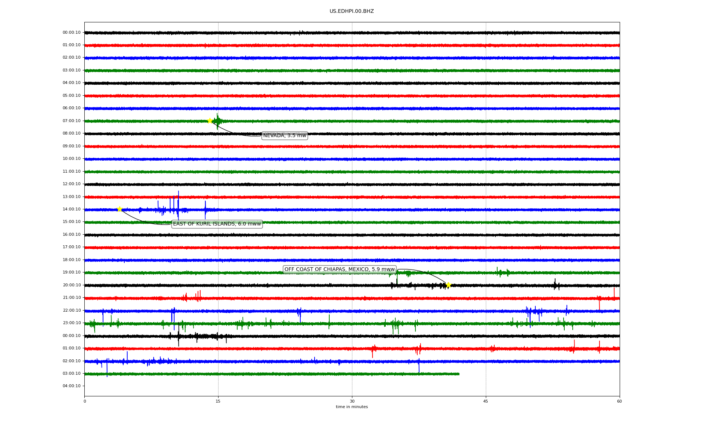
Task: Click the 07:00:10 time row label
Action: [71, 121]
